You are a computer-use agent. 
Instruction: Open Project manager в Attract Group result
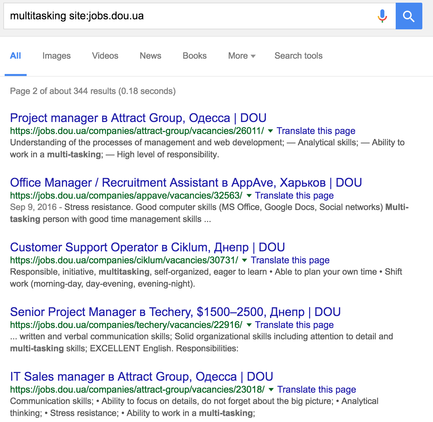click(138, 118)
